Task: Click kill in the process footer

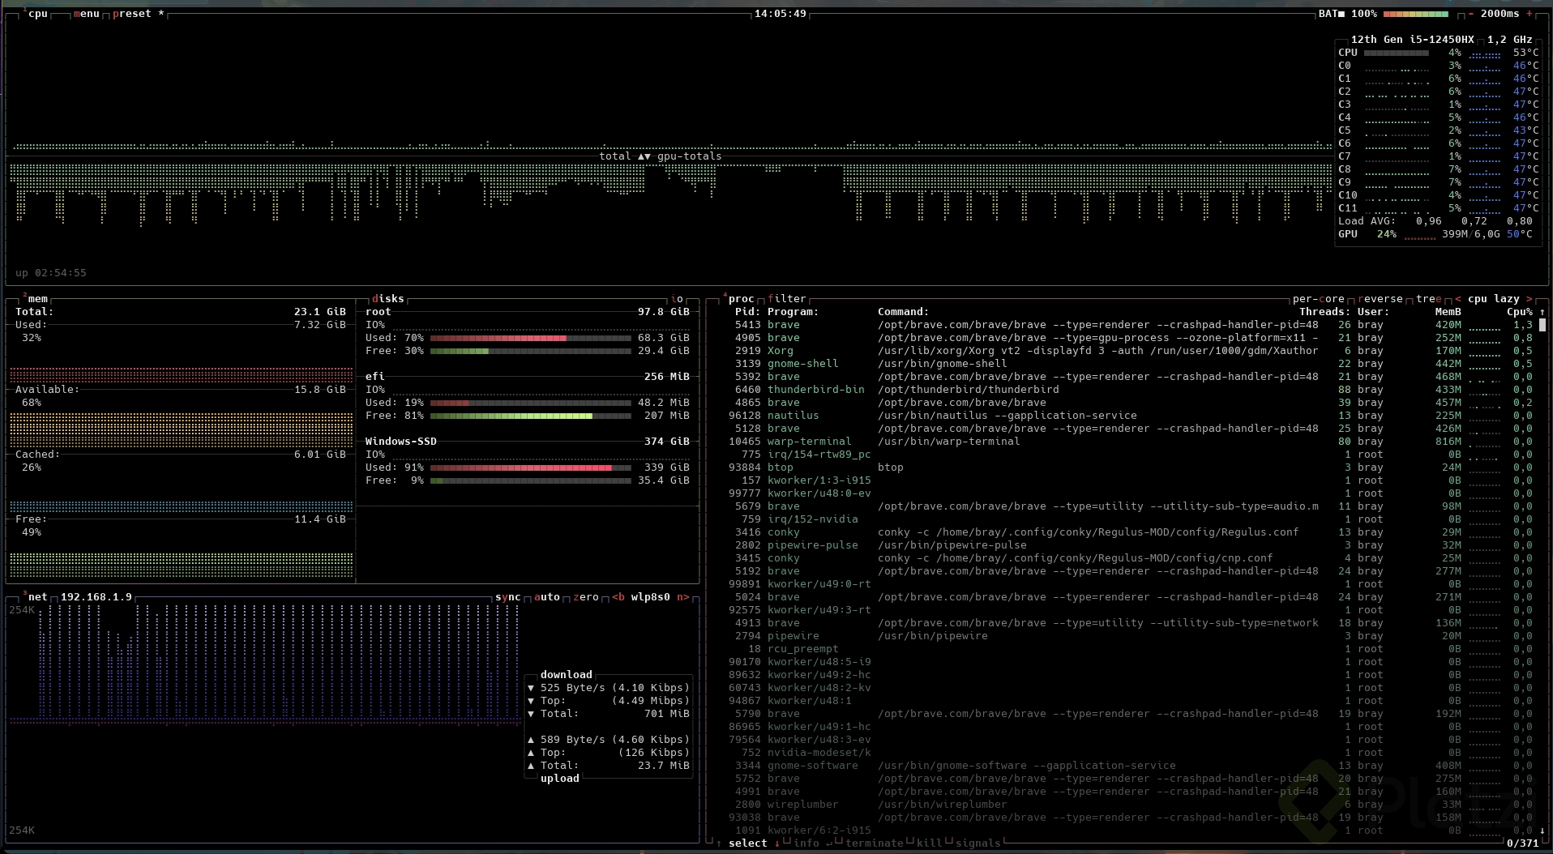Action: (x=929, y=843)
